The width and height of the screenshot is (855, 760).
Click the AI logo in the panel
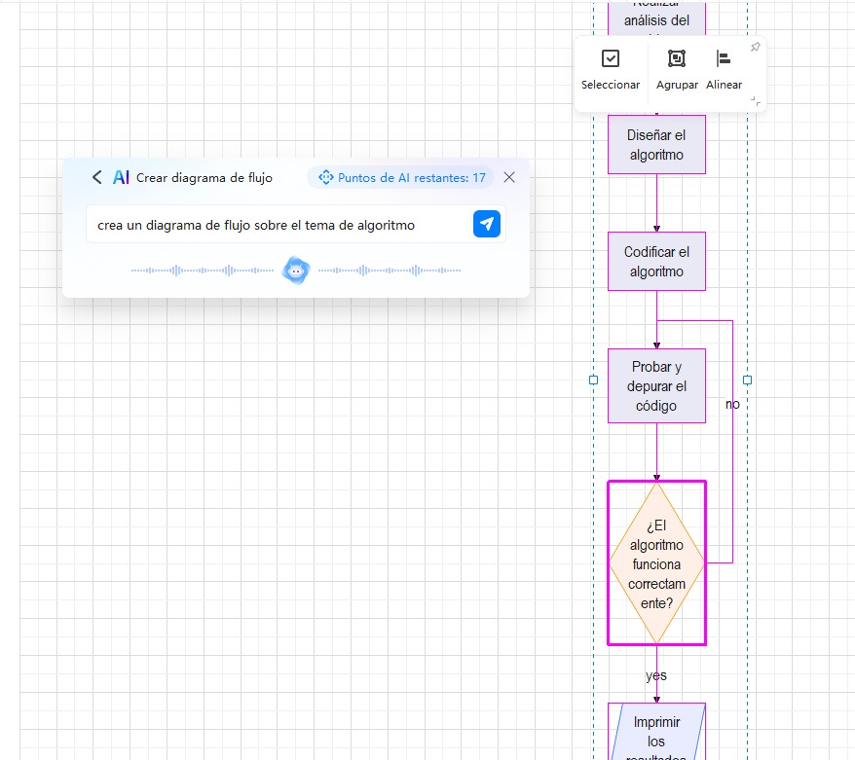(x=121, y=177)
